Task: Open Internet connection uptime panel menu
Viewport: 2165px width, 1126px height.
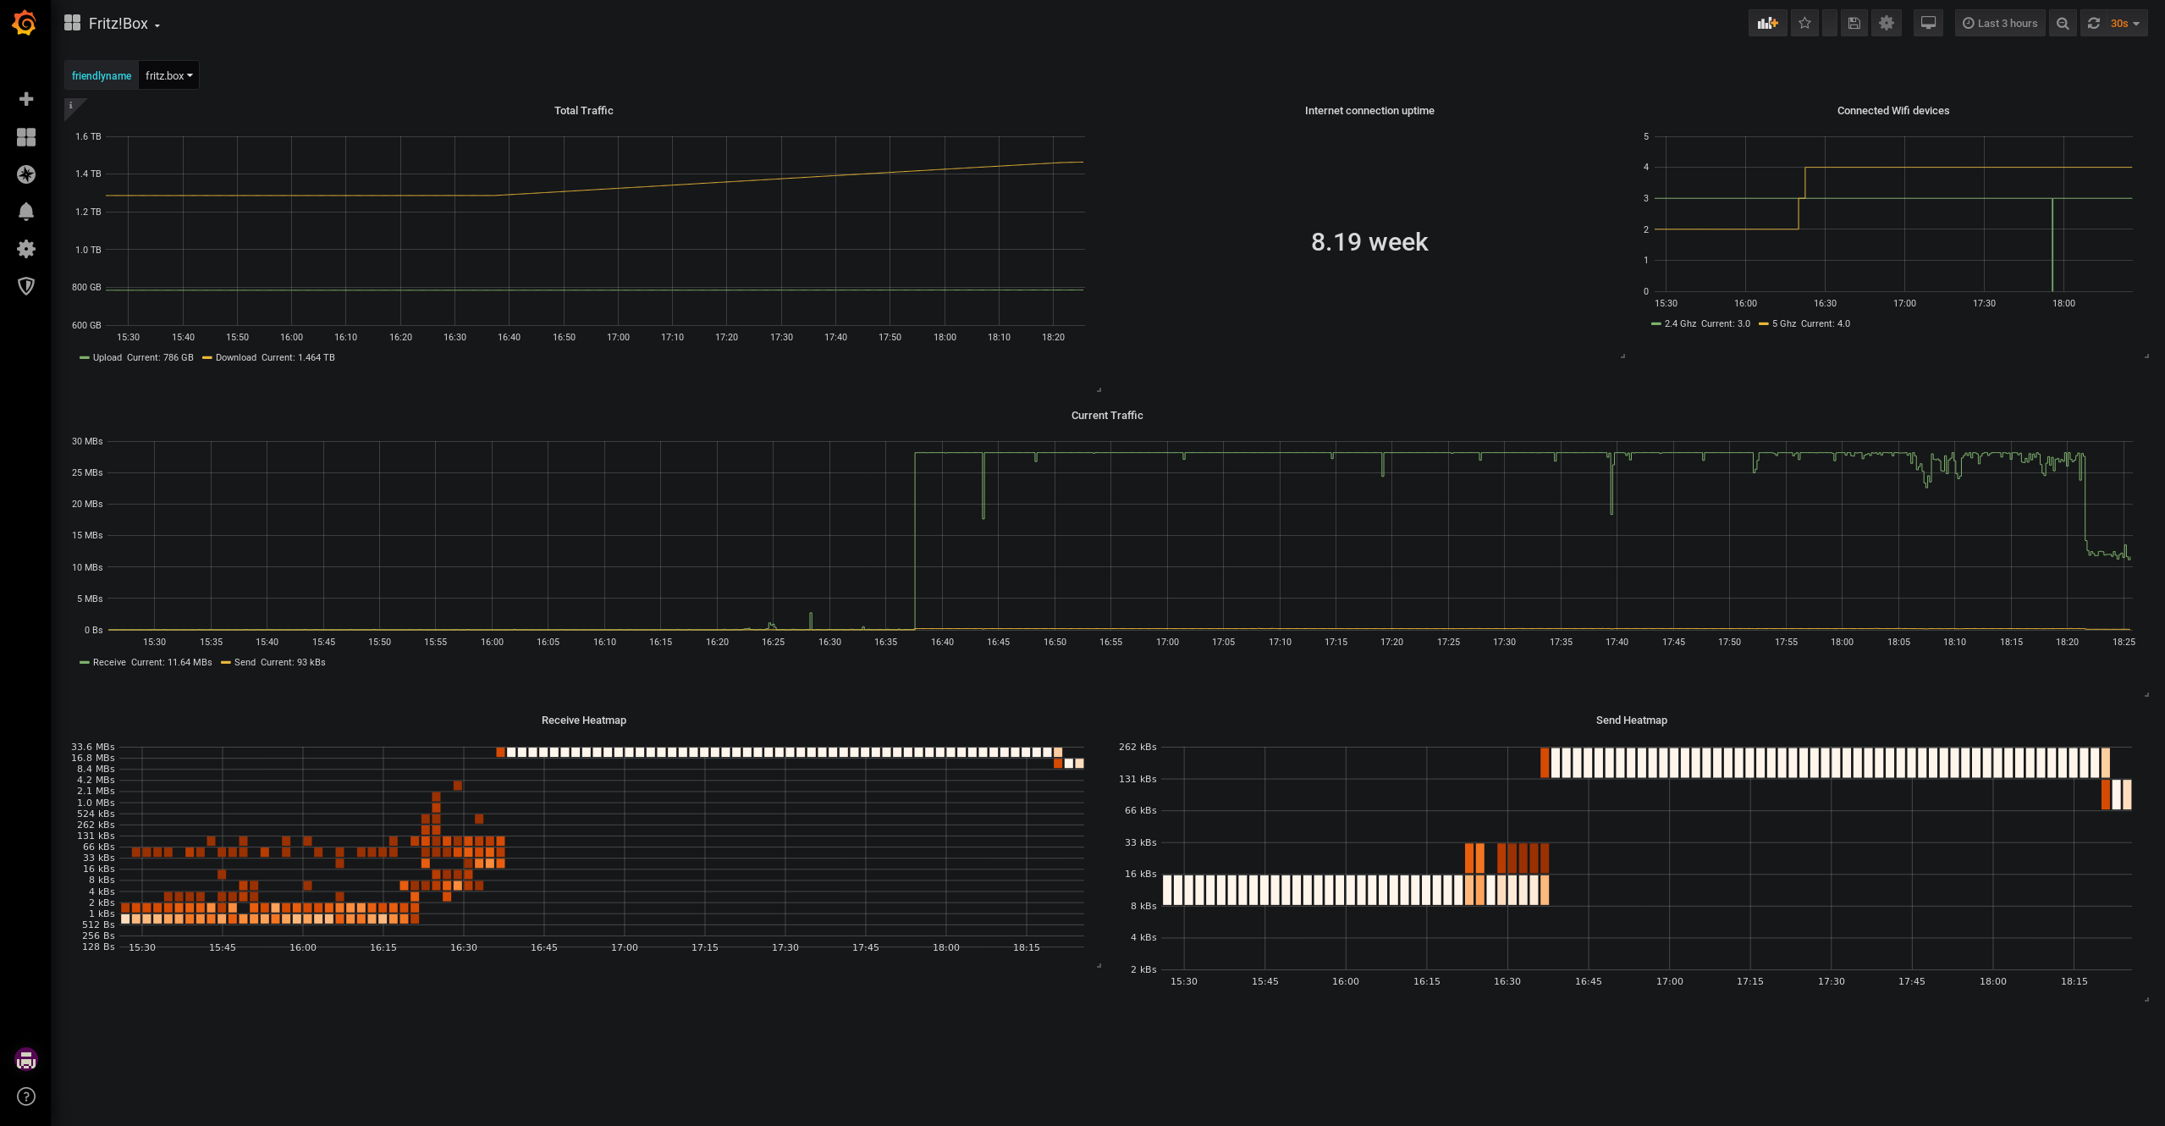Action: pos(1369,110)
